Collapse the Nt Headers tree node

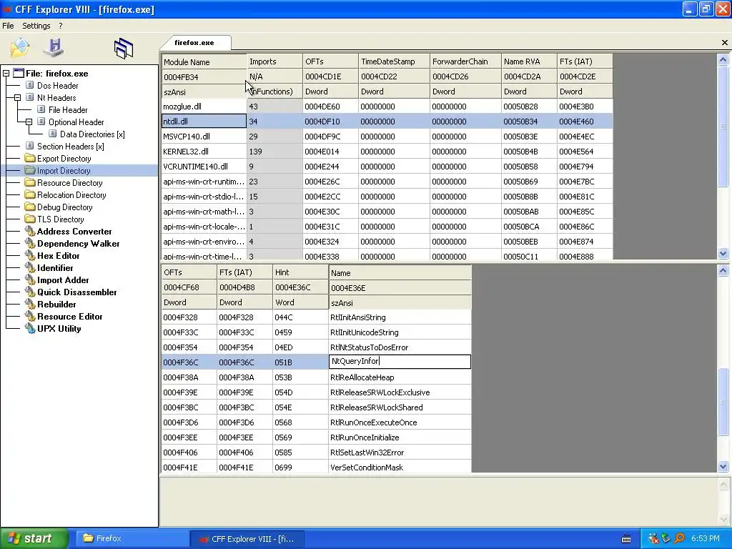pos(17,97)
